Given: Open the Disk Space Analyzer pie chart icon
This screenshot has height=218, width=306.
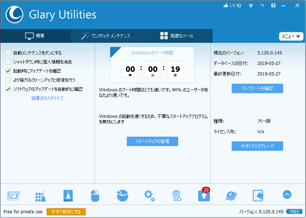Looking at the screenshot, I should click(x=122, y=196).
